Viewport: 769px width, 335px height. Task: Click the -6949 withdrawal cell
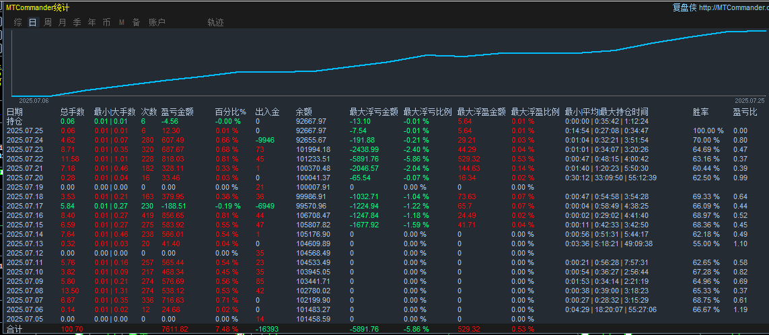coord(265,205)
